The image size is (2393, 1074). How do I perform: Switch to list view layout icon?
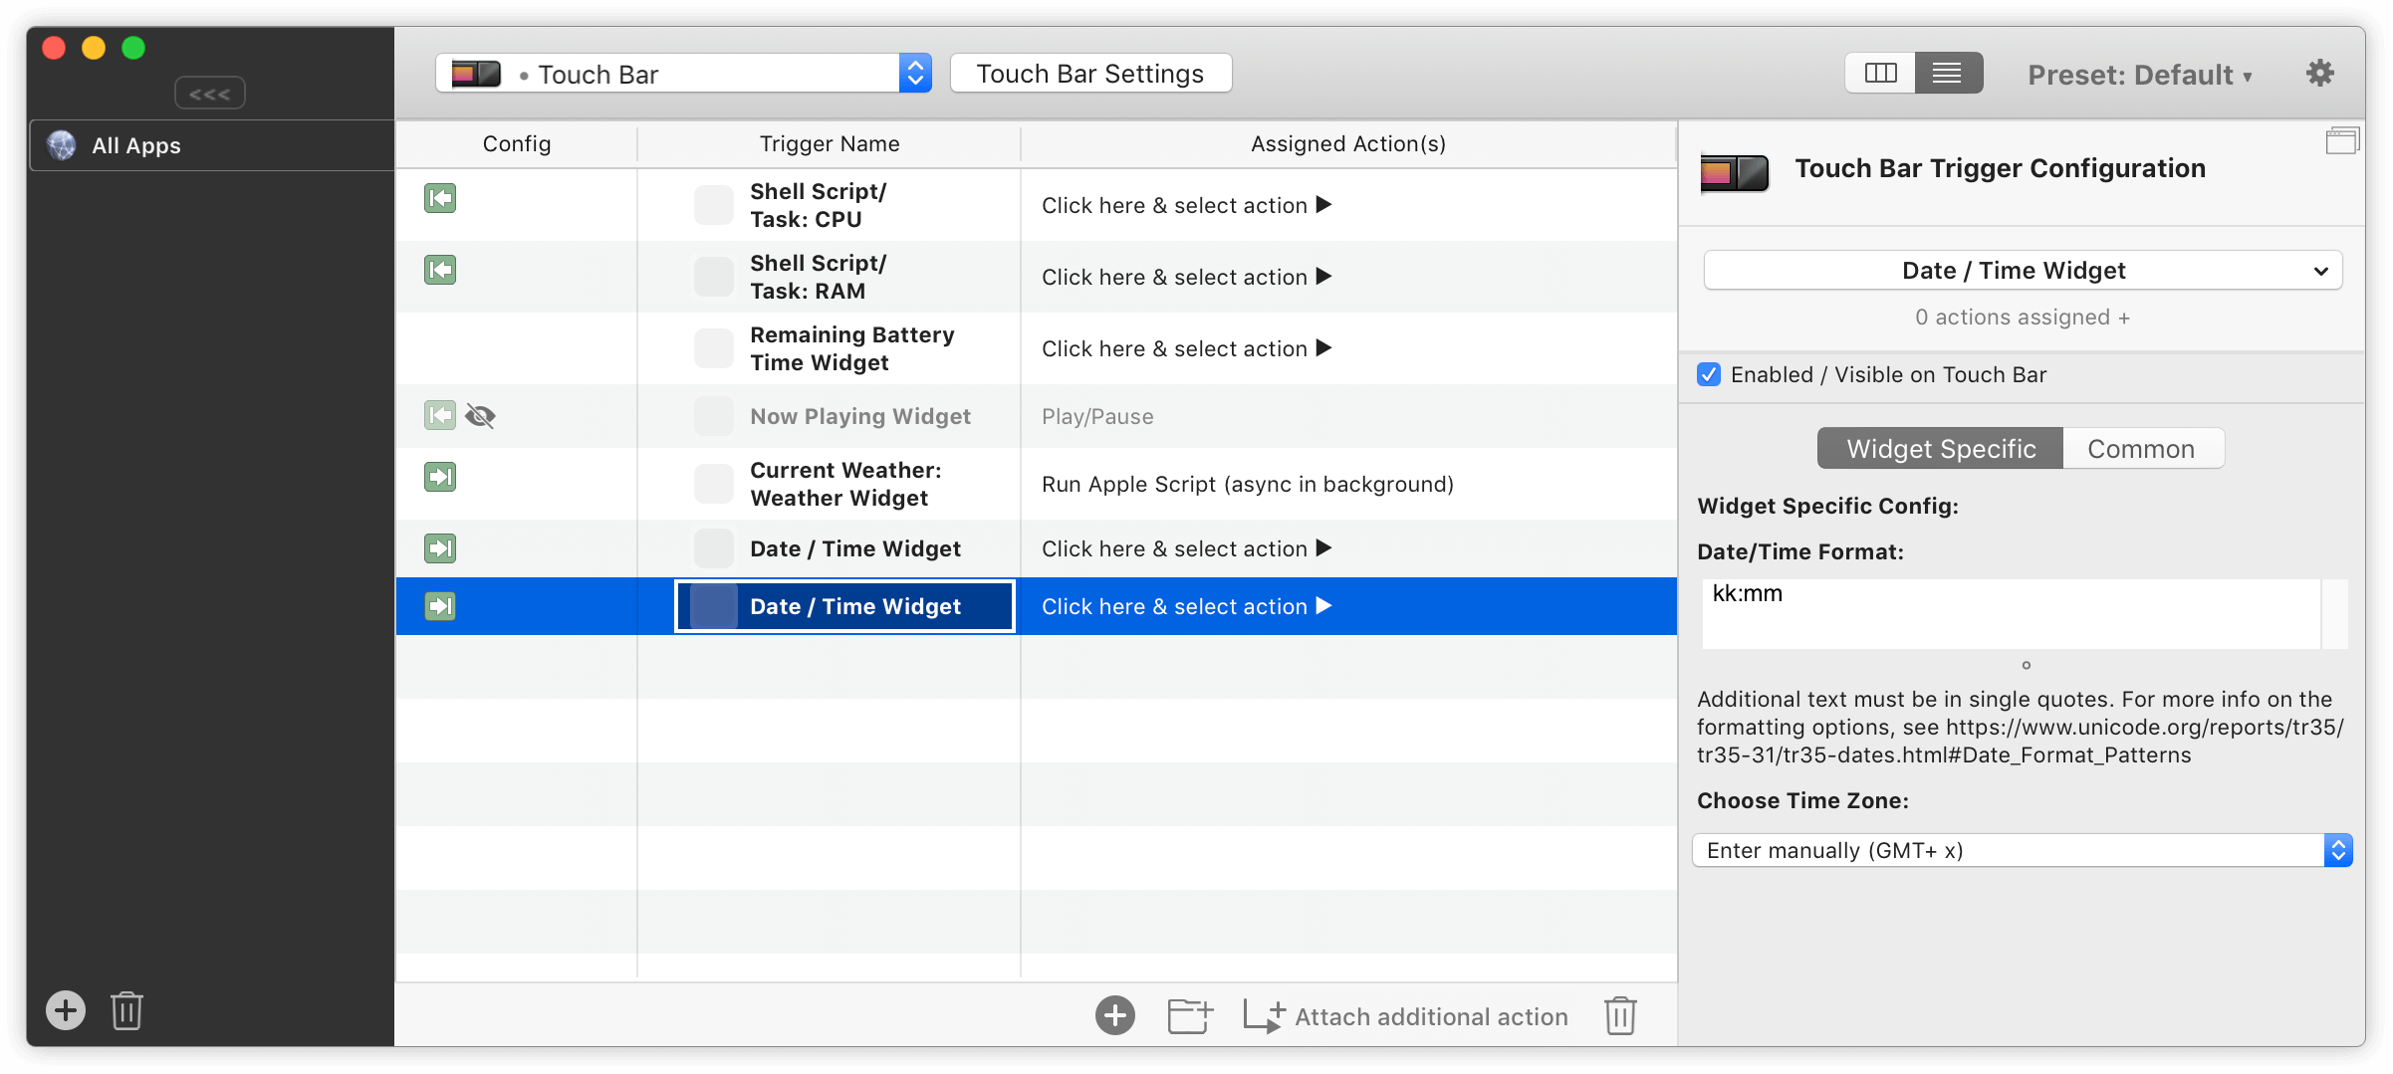pyautogui.click(x=1948, y=74)
